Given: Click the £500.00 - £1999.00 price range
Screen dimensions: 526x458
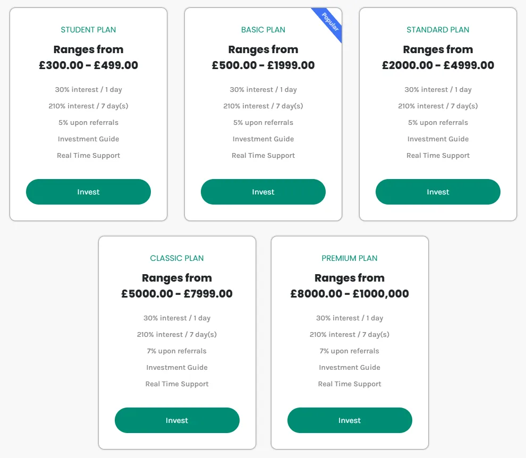Looking at the screenshot, I should click(x=263, y=65).
